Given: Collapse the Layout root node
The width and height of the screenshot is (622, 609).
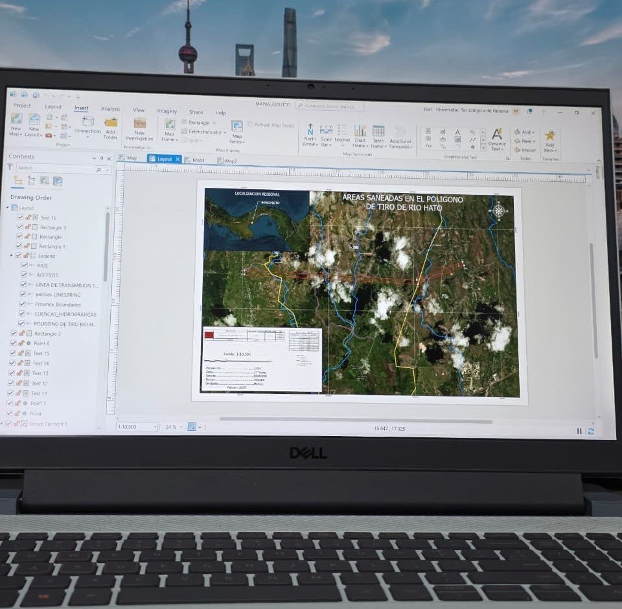Looking at the screenshot, I should pos(8,207).
